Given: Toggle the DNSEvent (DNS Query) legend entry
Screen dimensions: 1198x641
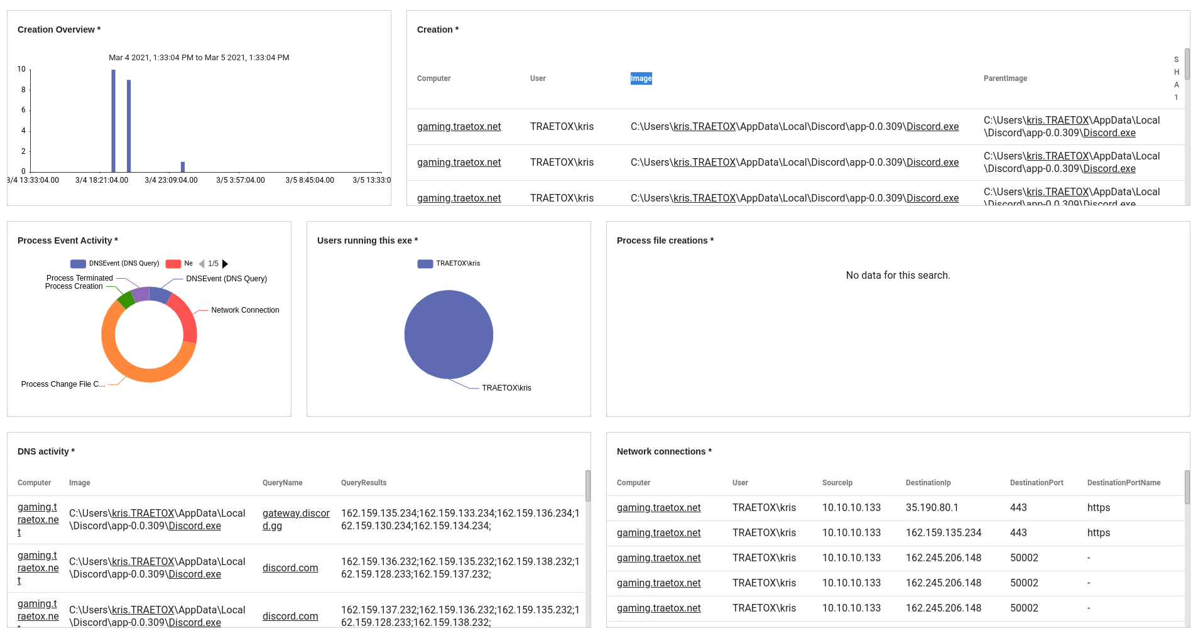Looking at the screenshot, I should tap(116, 264).
